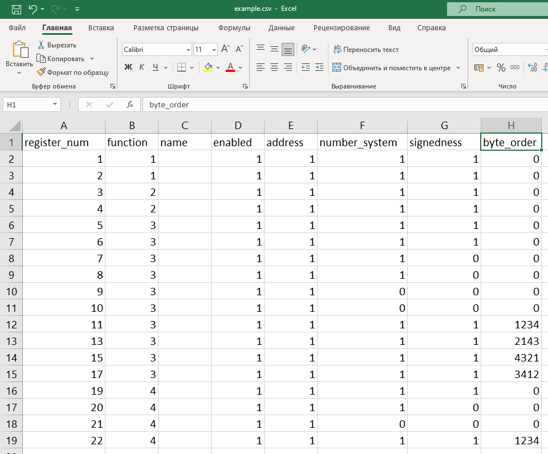548x454 pixels.
Task: Increase the cell indent
Action: coord(319,67)
